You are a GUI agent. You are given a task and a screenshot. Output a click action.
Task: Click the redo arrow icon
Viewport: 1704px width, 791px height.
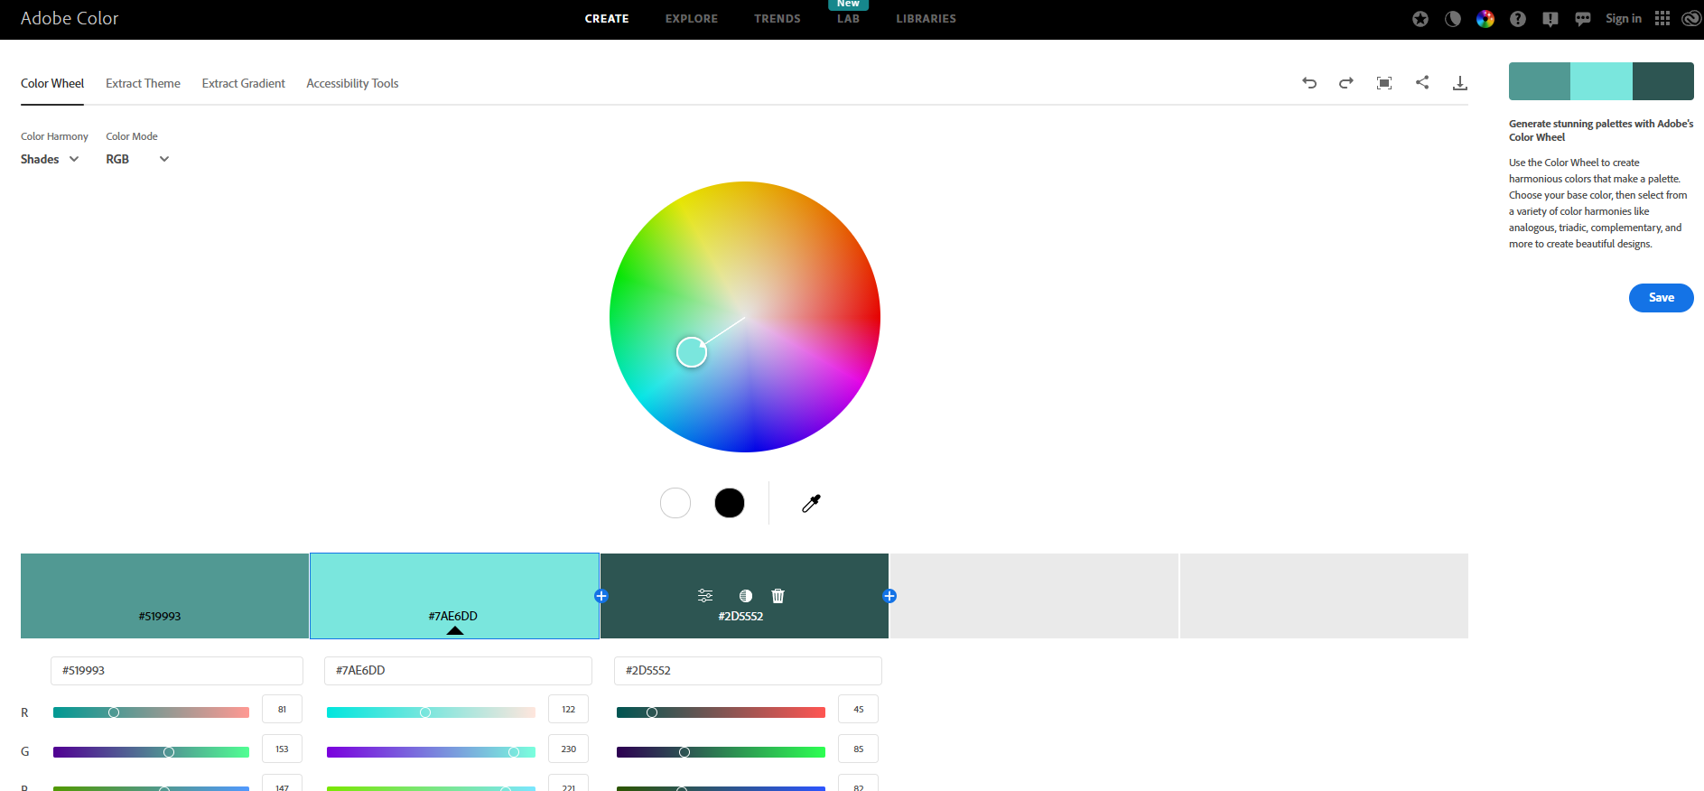[x=1346, y=83]
